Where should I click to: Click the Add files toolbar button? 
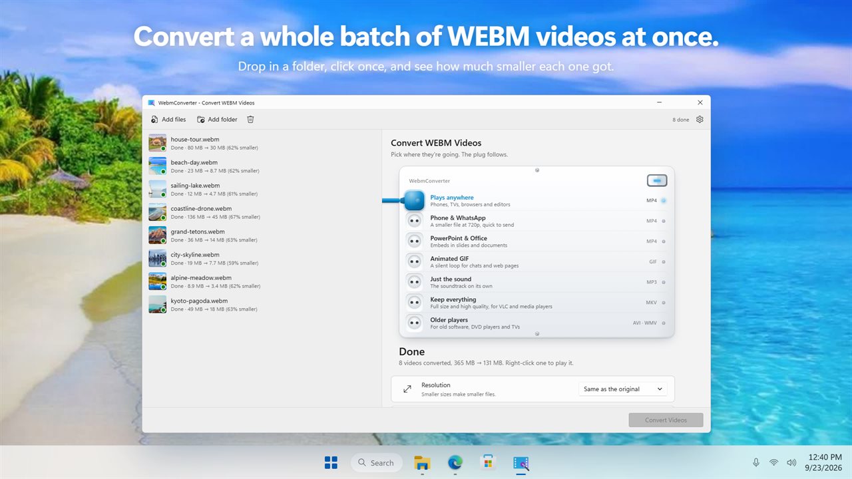click(168, 120)
